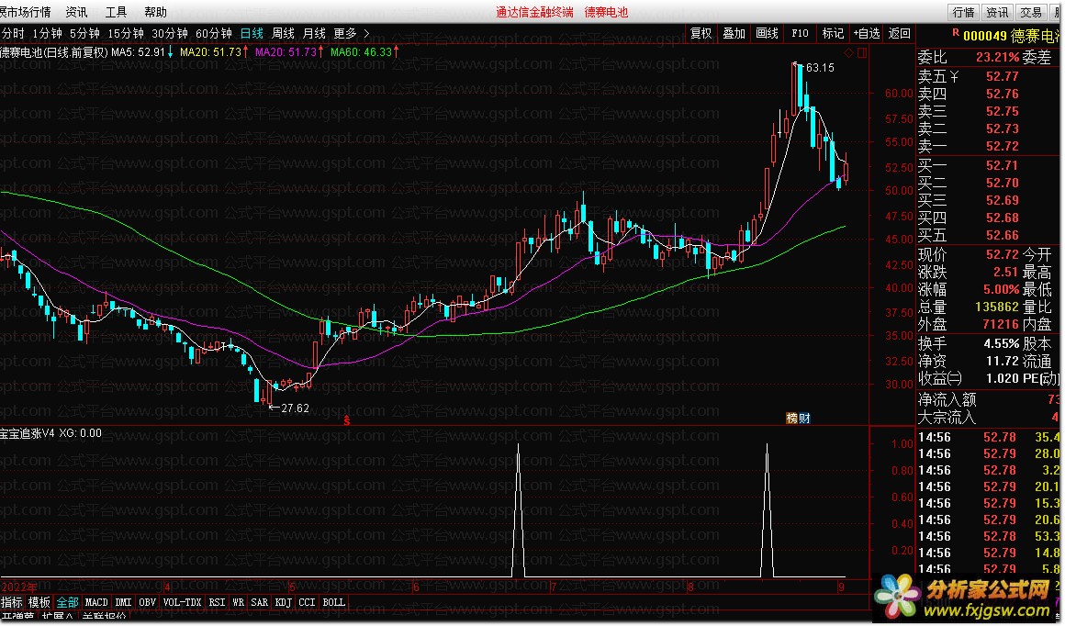Click the green MA60 up-arrow indicator
This screenshot has height=626, width=1065.
tap(396, 51)
